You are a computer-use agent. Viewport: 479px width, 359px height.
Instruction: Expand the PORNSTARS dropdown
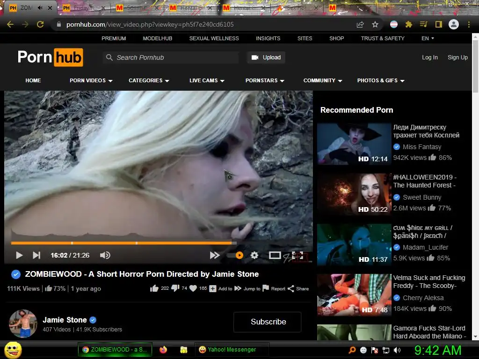tap(265, 80)
